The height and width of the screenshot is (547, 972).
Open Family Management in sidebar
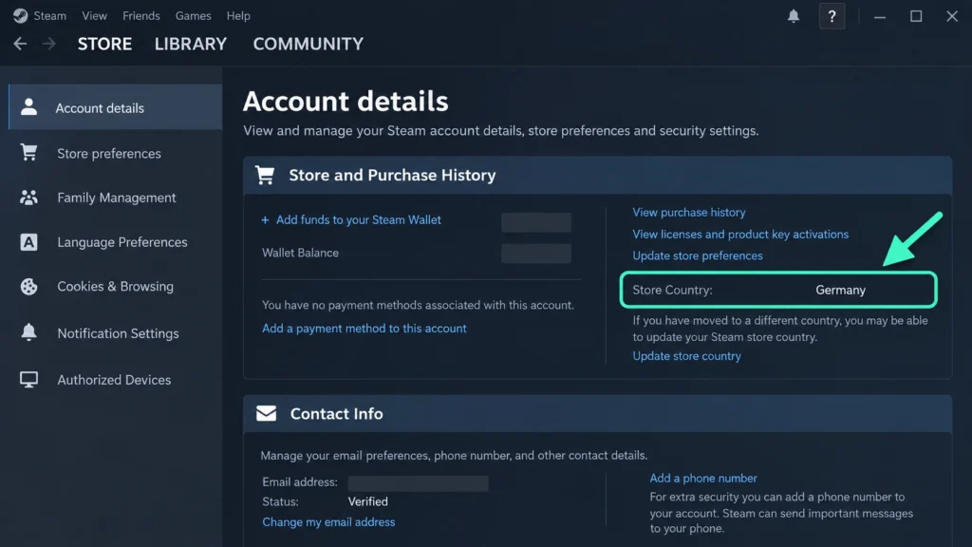tap(116, 198)
